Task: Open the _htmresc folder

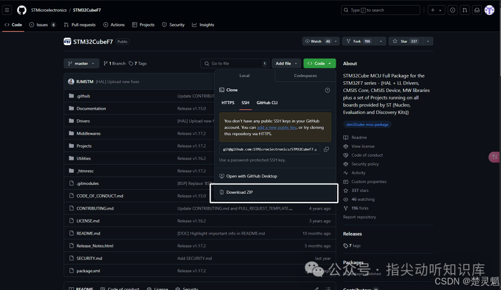Action: (x=85, y=171)
